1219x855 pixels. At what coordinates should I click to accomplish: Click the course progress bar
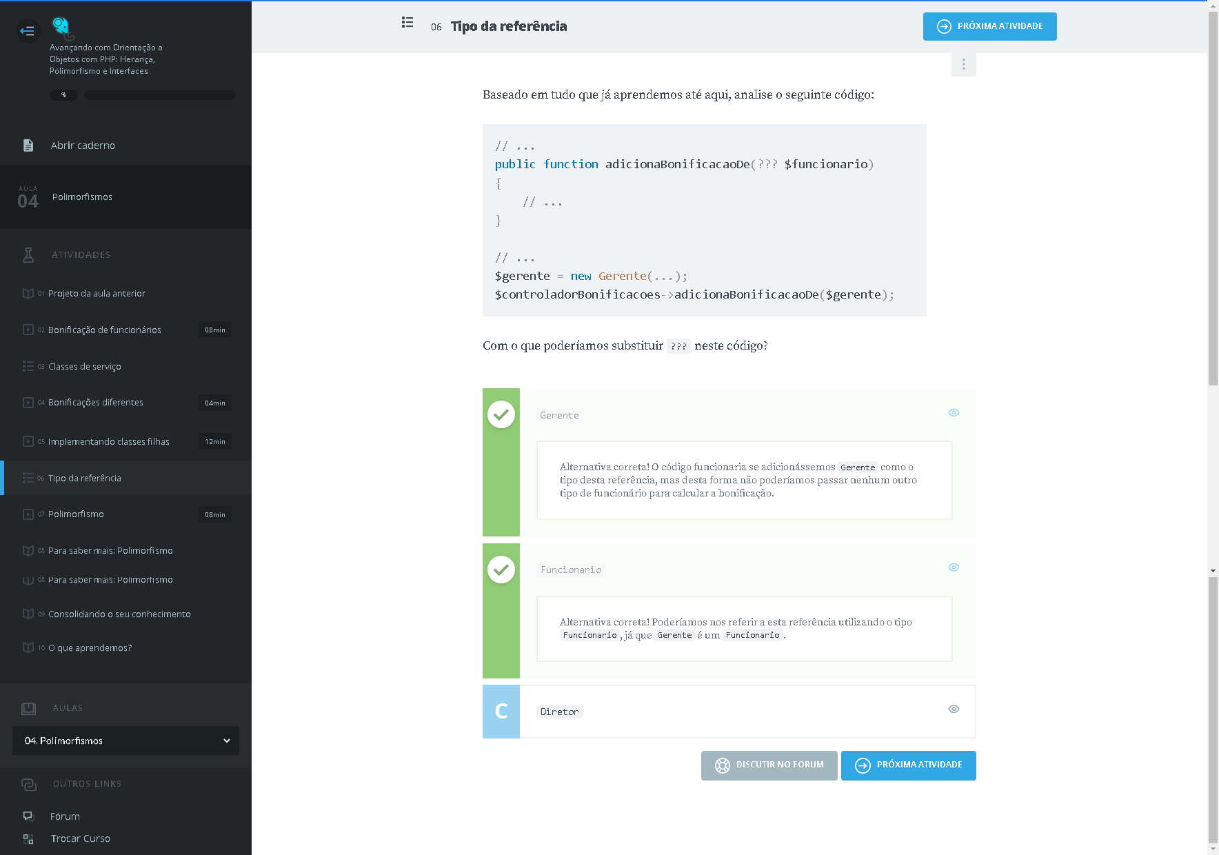click(x=159, y=95)
